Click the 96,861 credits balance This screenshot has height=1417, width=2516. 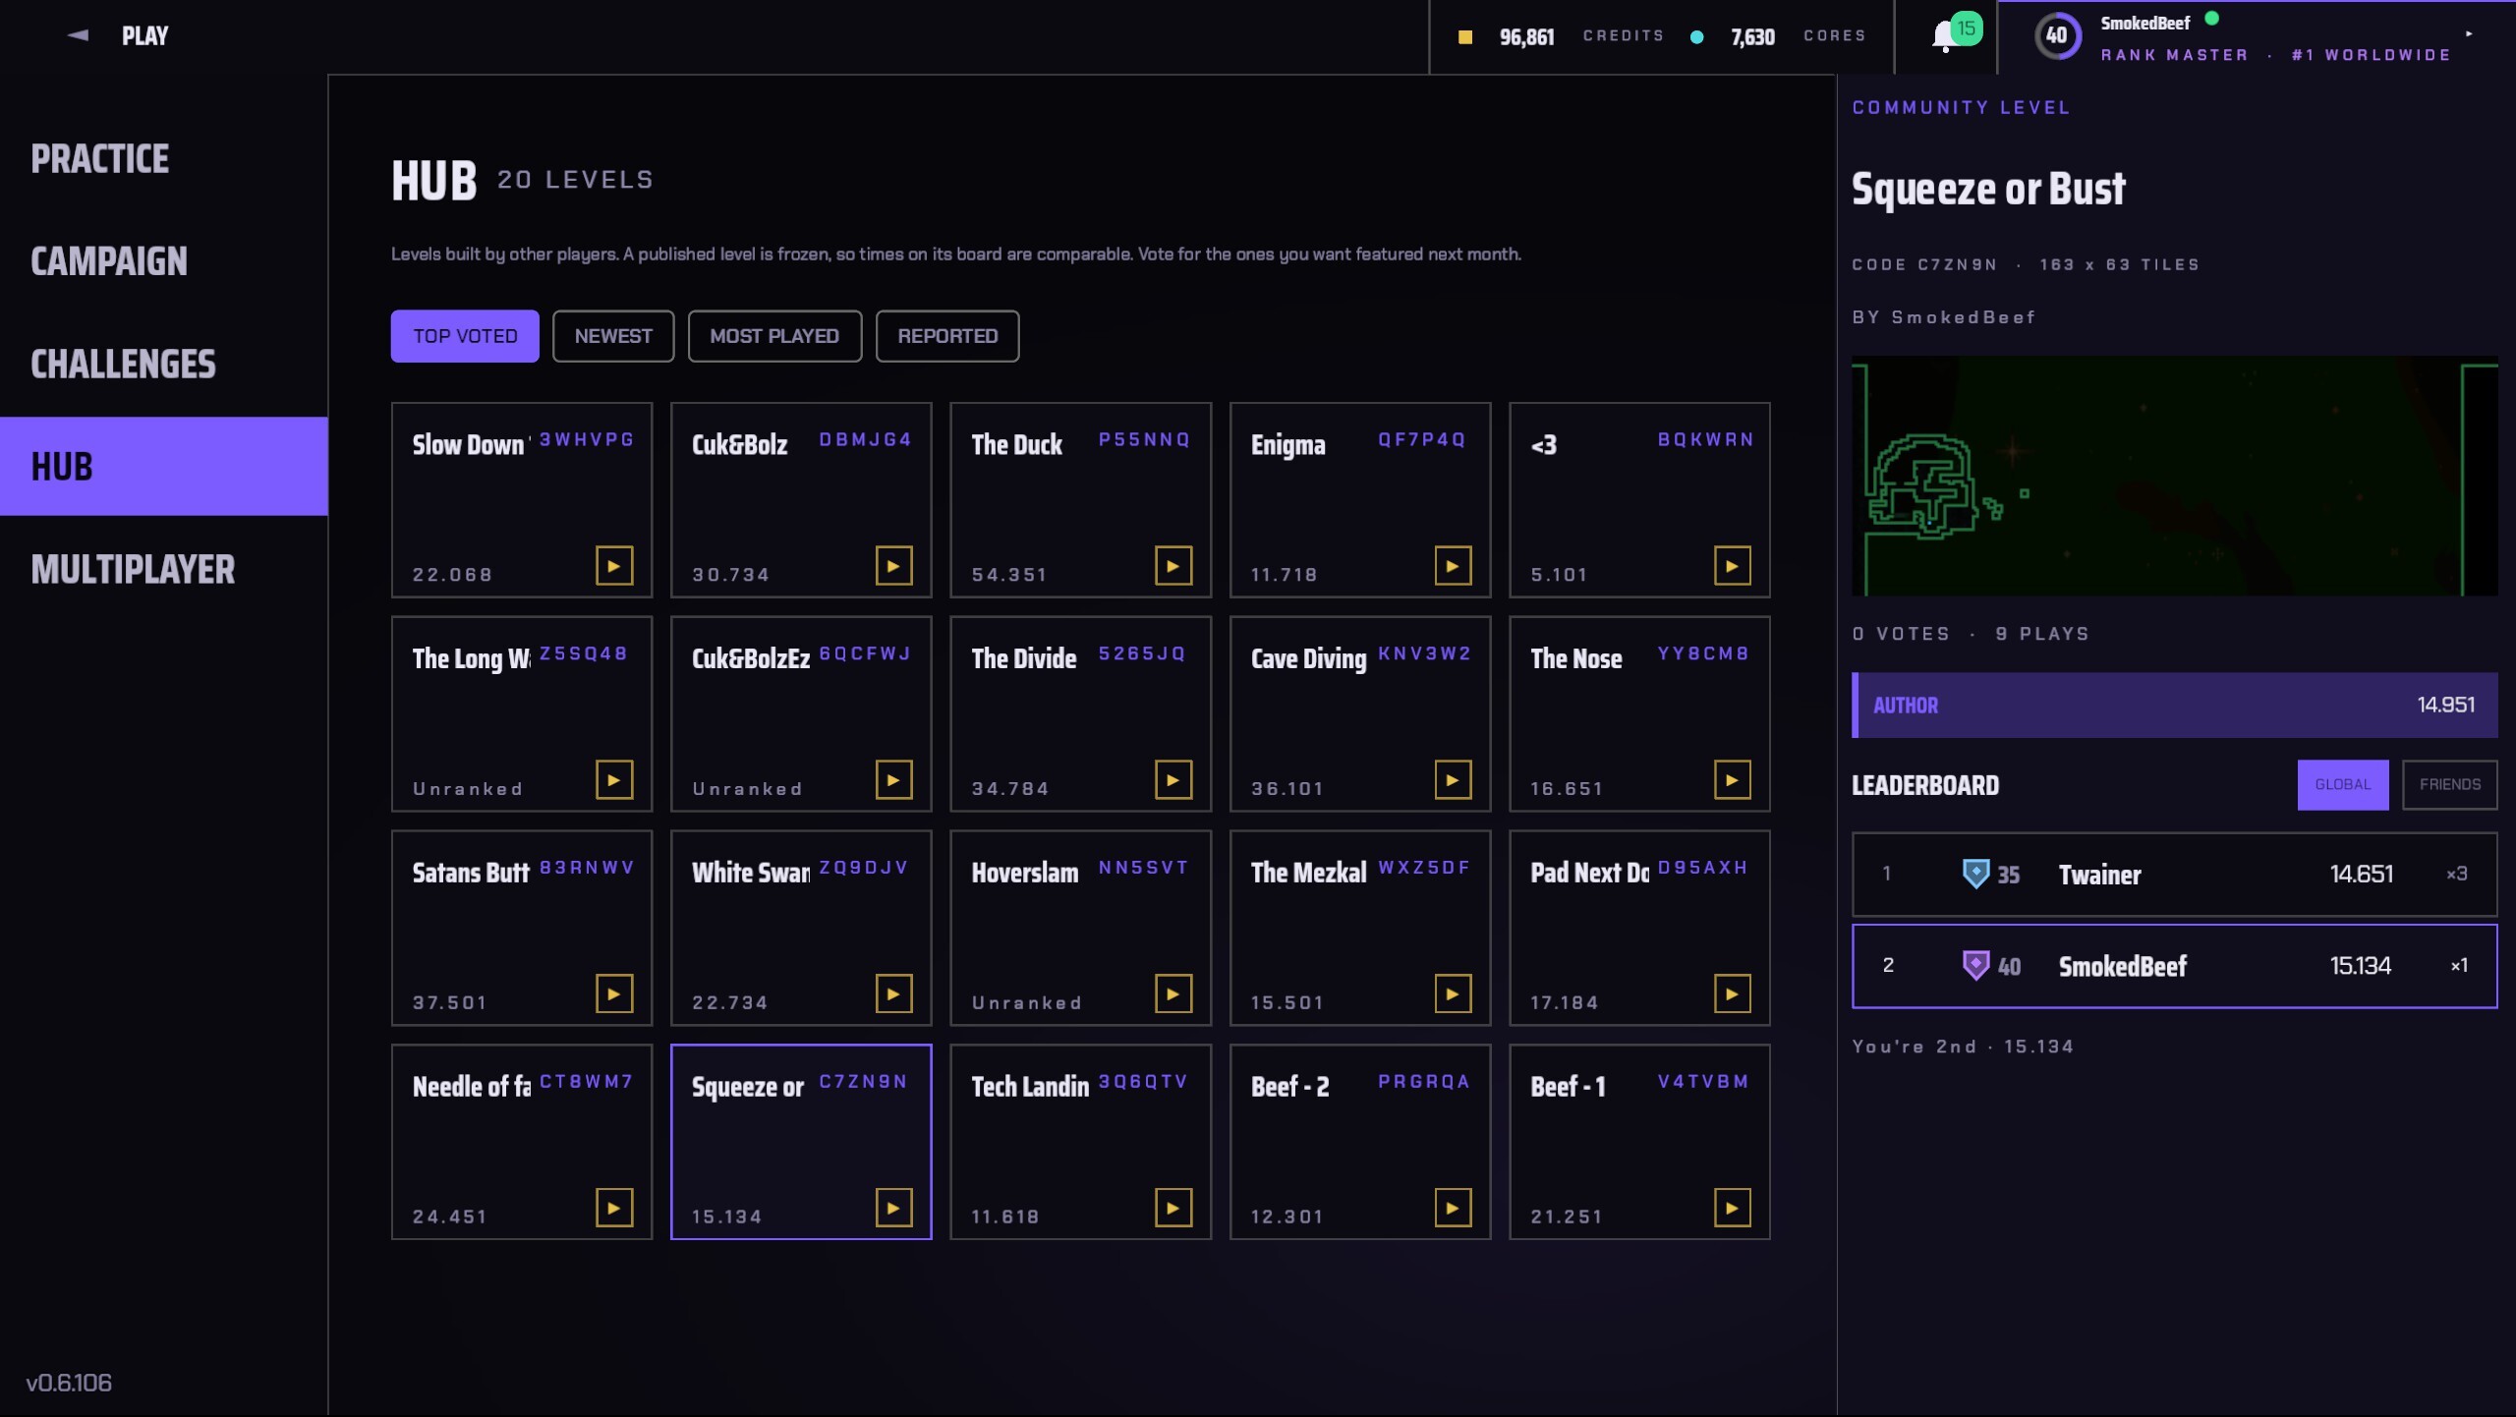click(1526, 37)
